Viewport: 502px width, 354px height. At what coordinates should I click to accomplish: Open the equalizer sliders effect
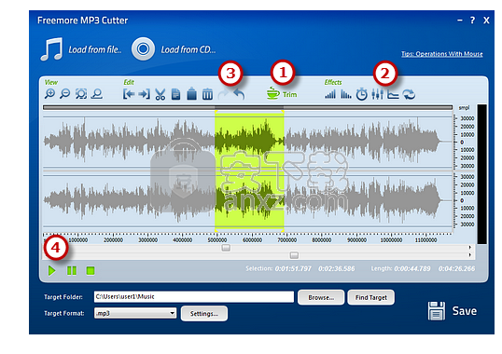click(x=378, y=94)
